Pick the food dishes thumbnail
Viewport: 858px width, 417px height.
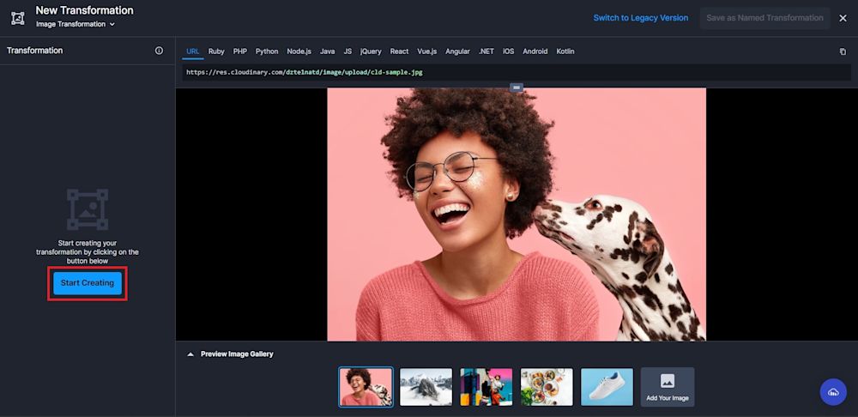pyautogui.click(x=547, y=387)
